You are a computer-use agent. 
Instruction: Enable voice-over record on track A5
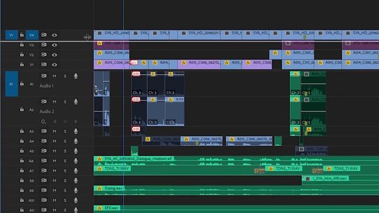[x=76, y=151]
